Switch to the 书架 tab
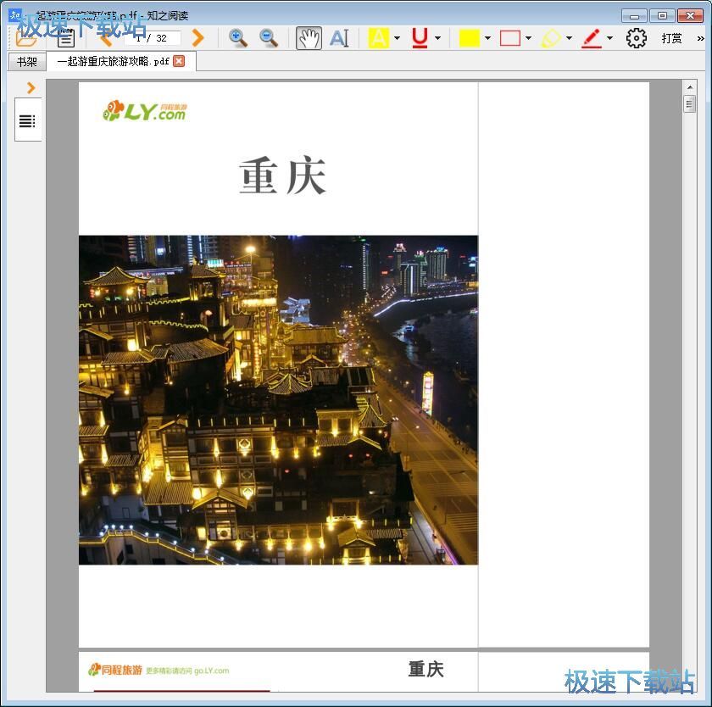 (x=25, y=60)
